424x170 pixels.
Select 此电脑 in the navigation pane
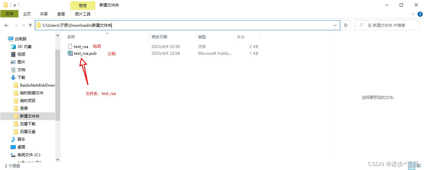21,39
